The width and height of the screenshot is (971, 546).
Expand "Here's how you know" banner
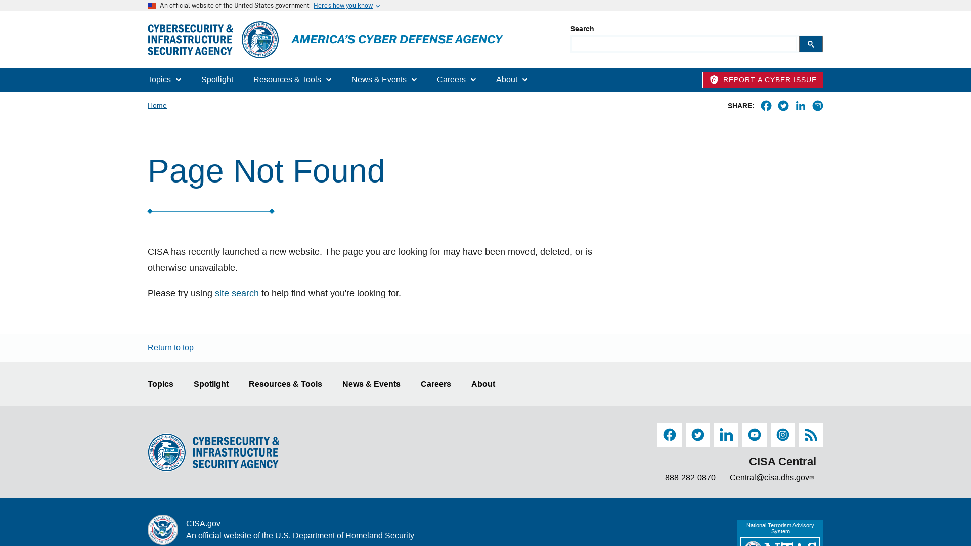[x=346, y=6]
